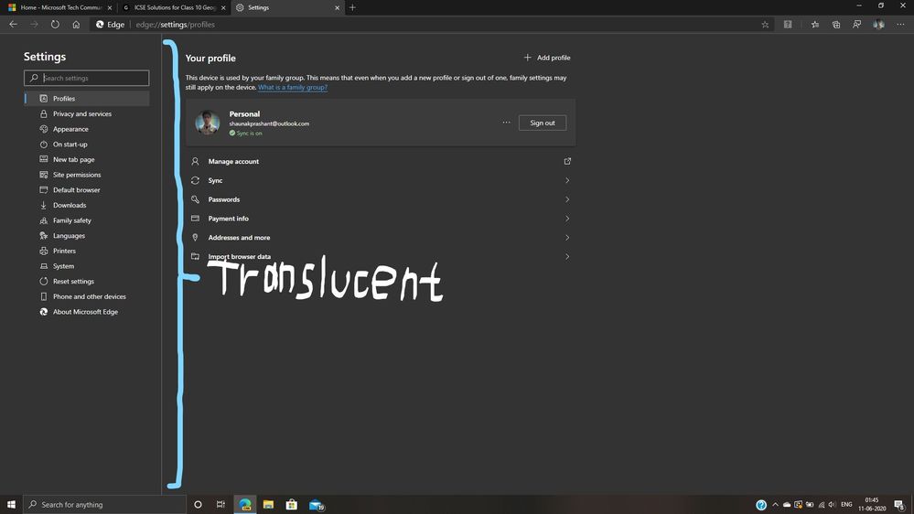Viewport: 914px width, 514px height.
Task: Click the Sync circular arrows icon
Action: pyautogui.click(x=195, y=181)
